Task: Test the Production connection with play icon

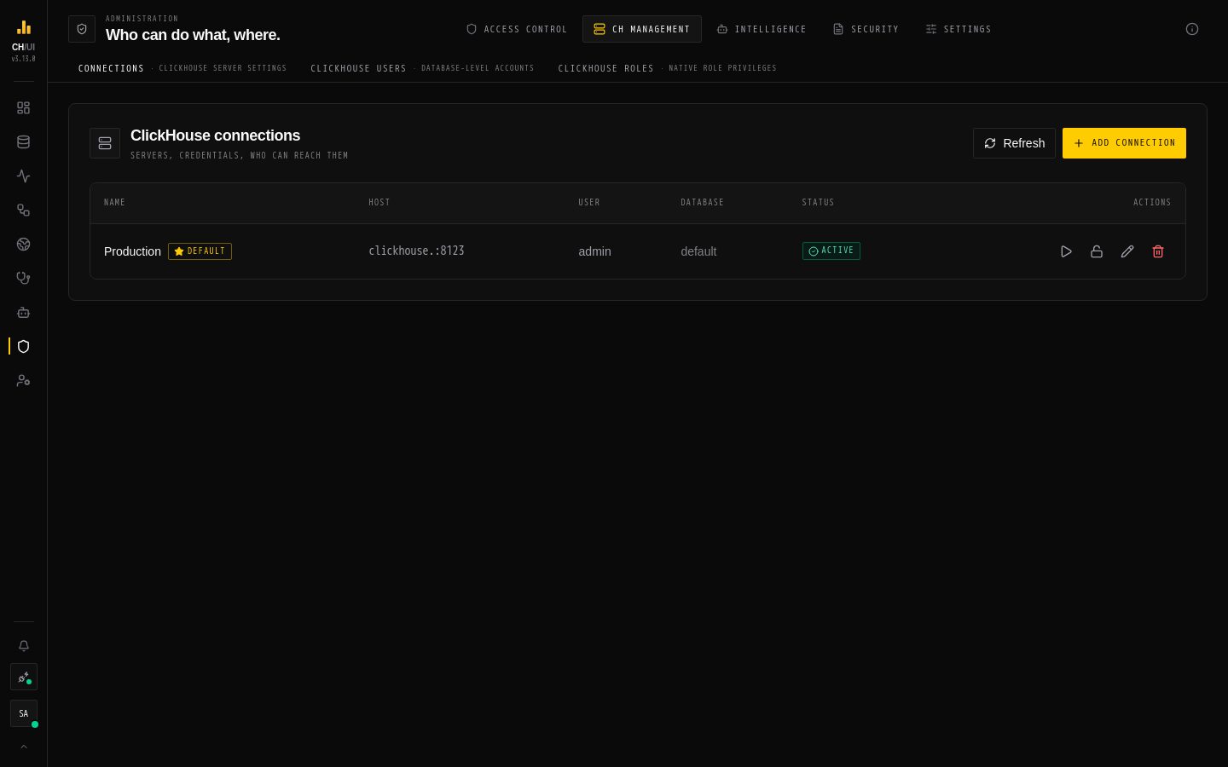Action: coord(1066,251)
